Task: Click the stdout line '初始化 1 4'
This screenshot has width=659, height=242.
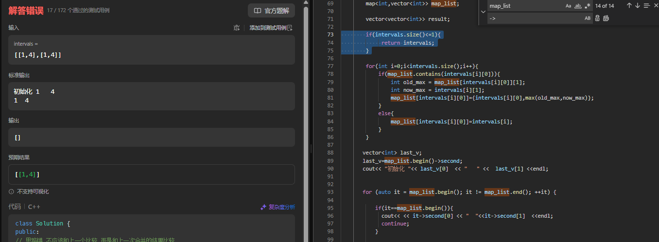Action: 34,92
